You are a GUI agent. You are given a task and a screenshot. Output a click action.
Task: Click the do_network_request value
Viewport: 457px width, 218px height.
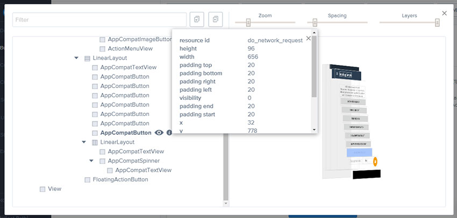[275, 40]
